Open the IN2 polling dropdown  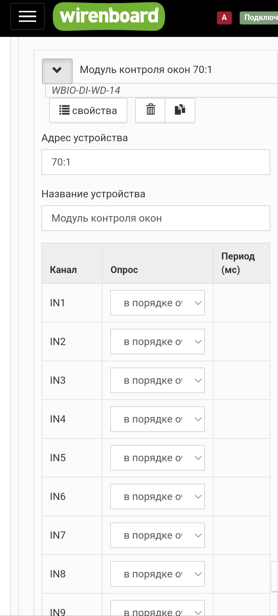[158, 342]
